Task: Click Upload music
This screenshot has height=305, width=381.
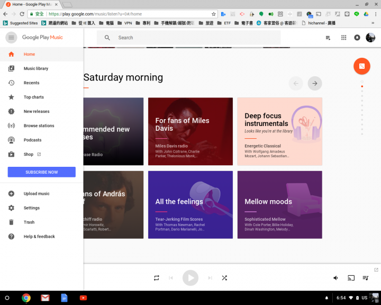Action: click(x=42, y=194)
